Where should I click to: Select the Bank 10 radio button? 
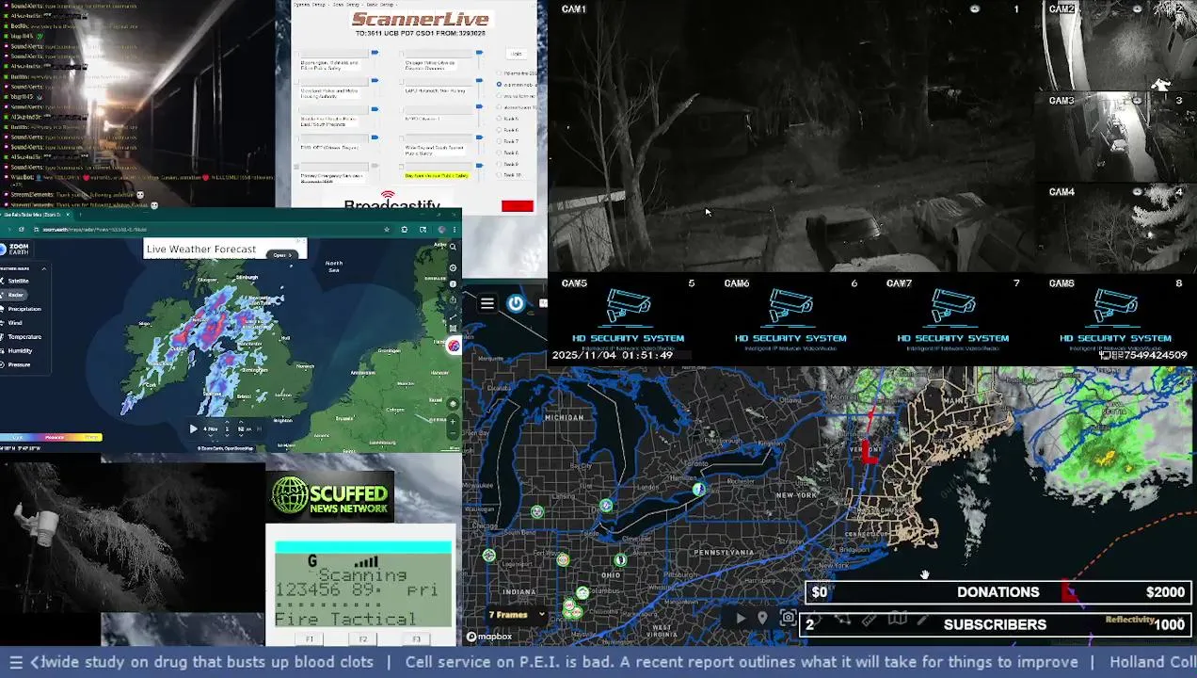tap(499, 175)
